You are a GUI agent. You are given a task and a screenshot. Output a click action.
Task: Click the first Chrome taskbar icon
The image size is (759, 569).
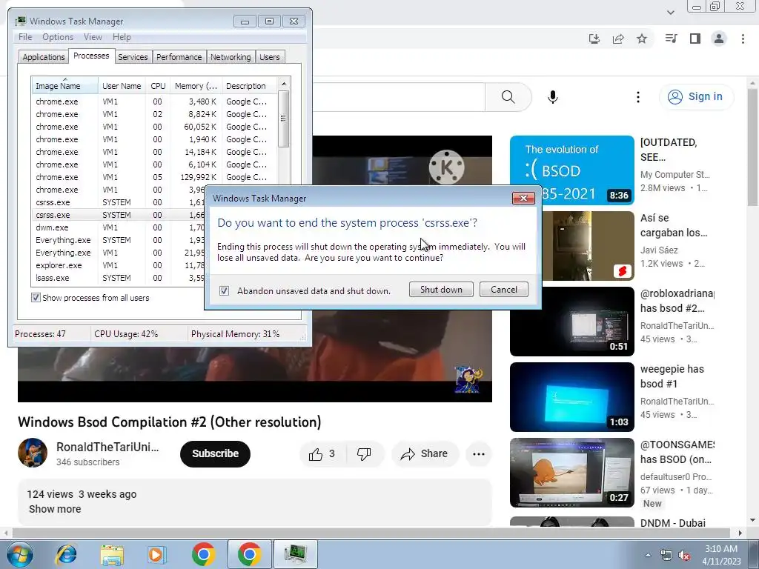click(x=203, y=554)
